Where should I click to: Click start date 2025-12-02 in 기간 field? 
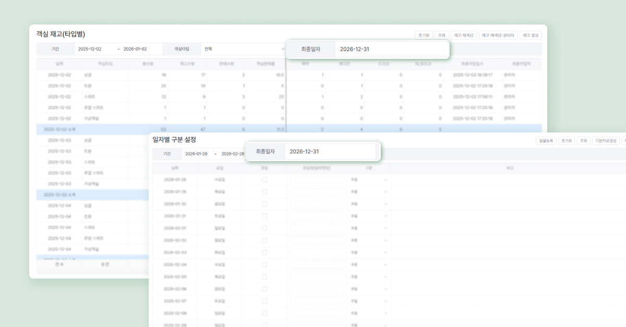[90, 49]
